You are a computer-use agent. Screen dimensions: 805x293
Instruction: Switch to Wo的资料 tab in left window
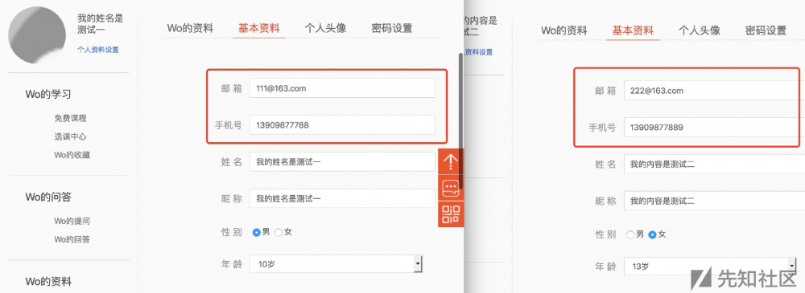pos(190,28)
